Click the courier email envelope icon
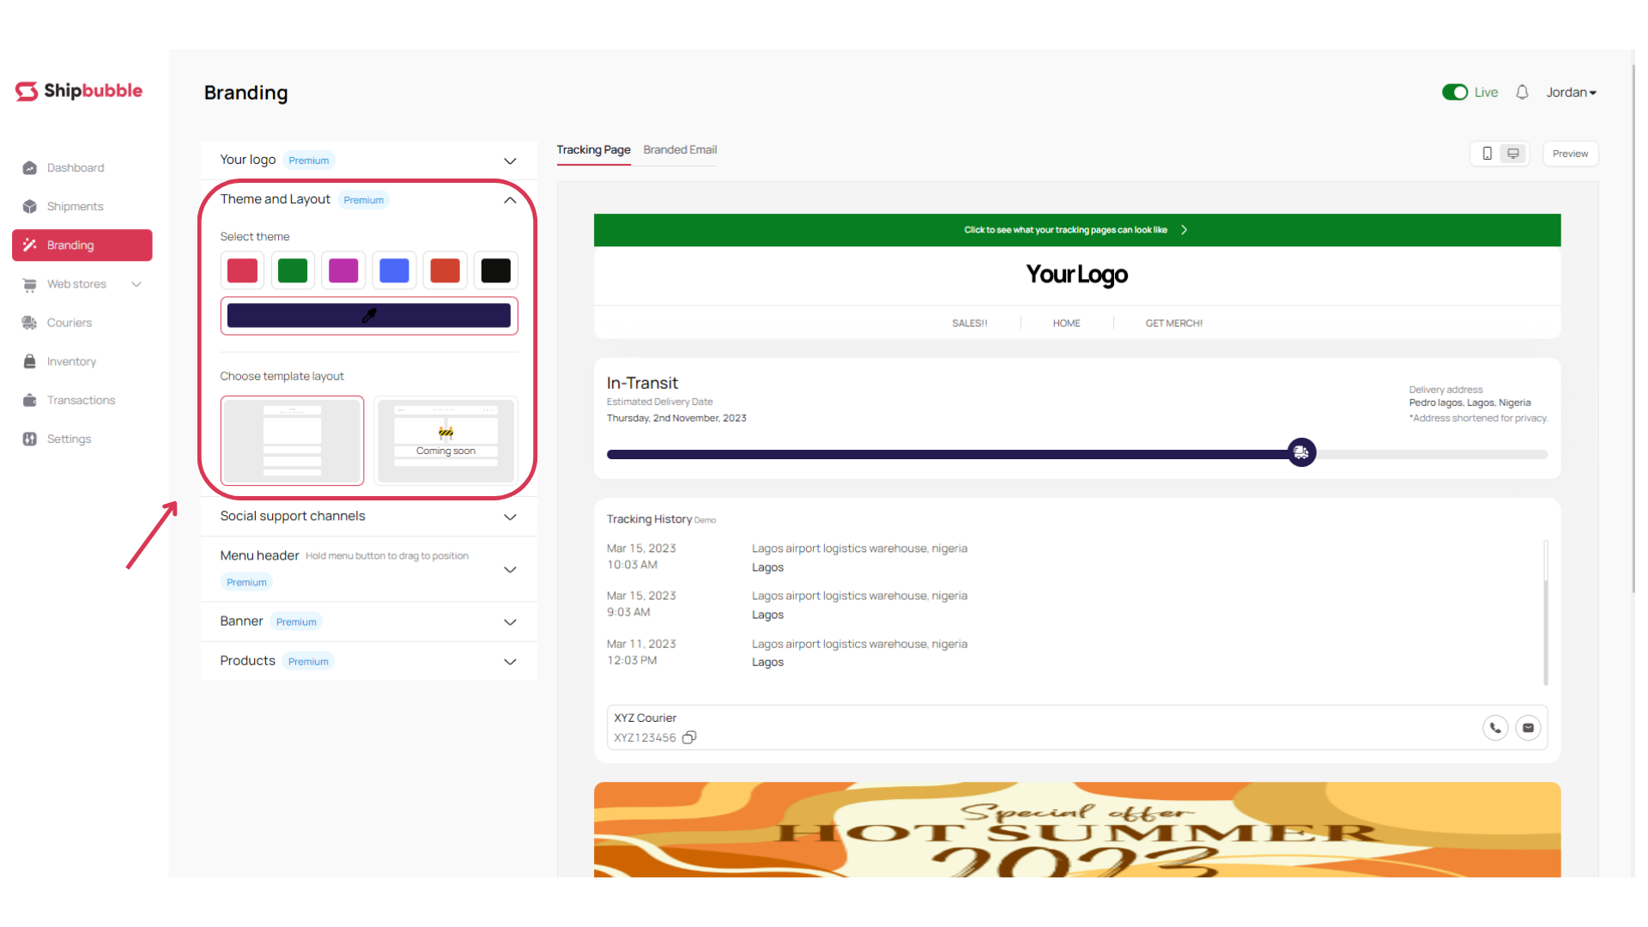Image resolution: width=1648 pixels, height=927 pixels. click(1528, 728)
